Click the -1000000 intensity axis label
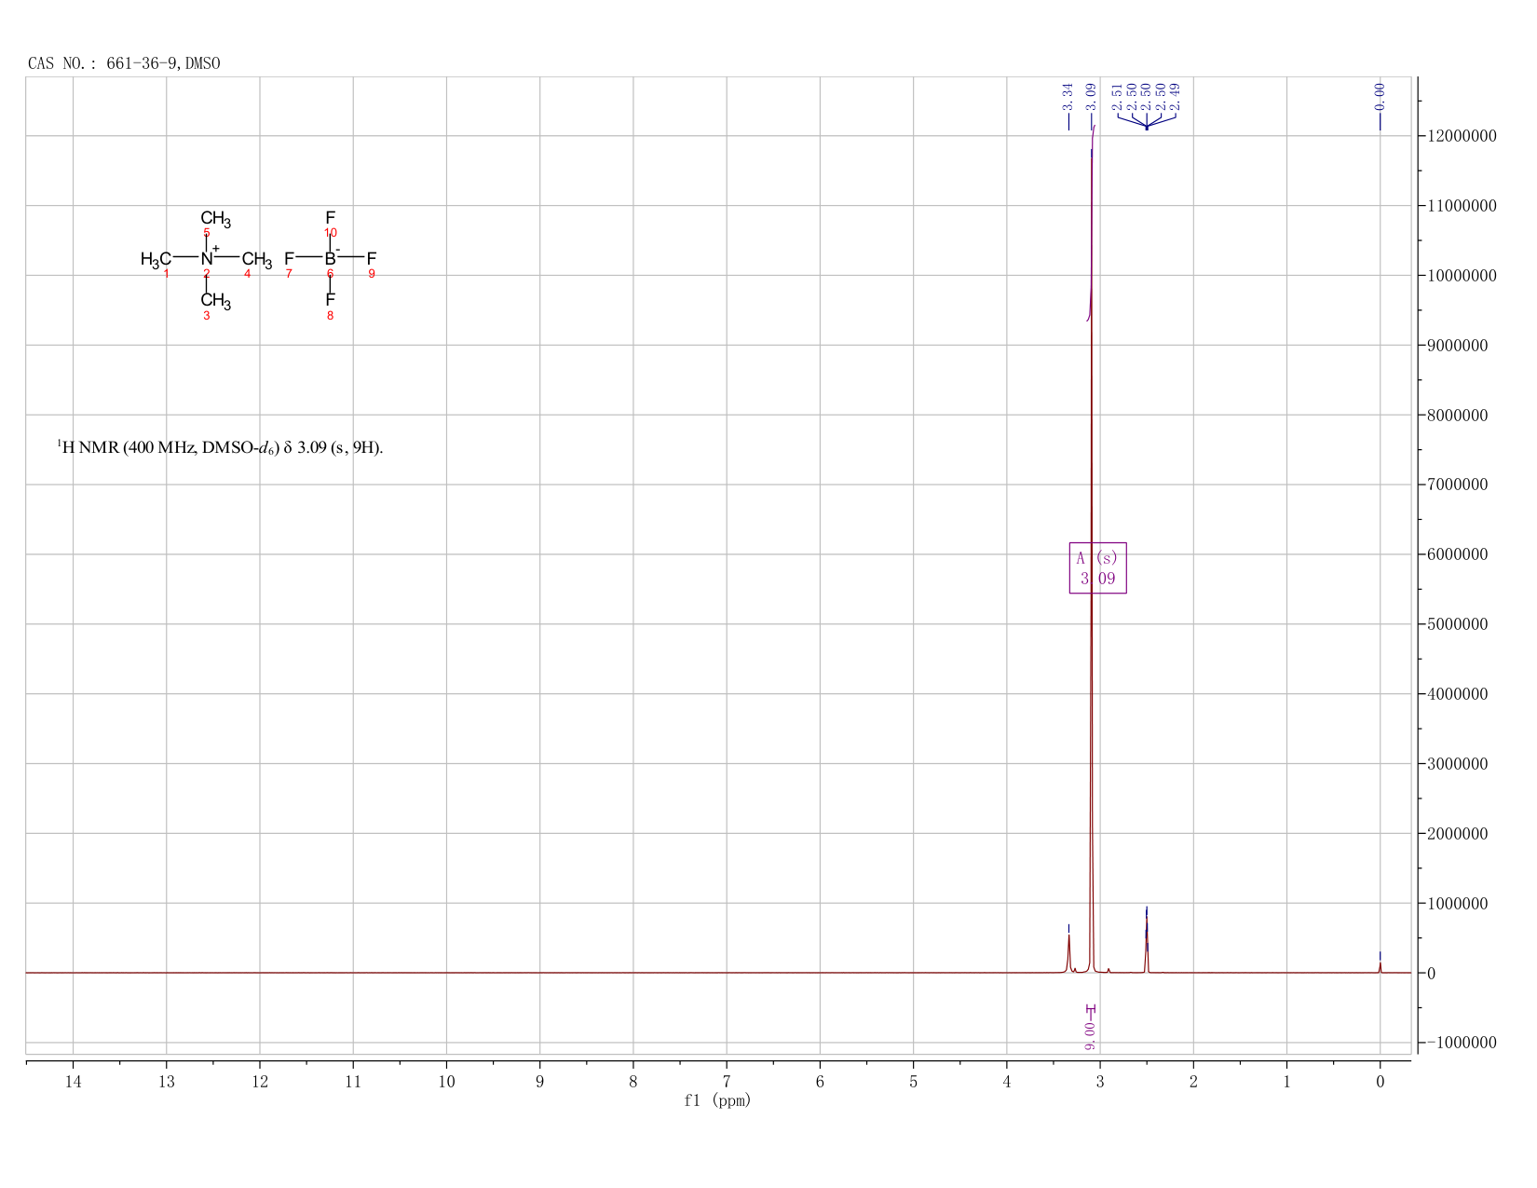This screenshot has height=1188, width=1537. [1462, 1043]
